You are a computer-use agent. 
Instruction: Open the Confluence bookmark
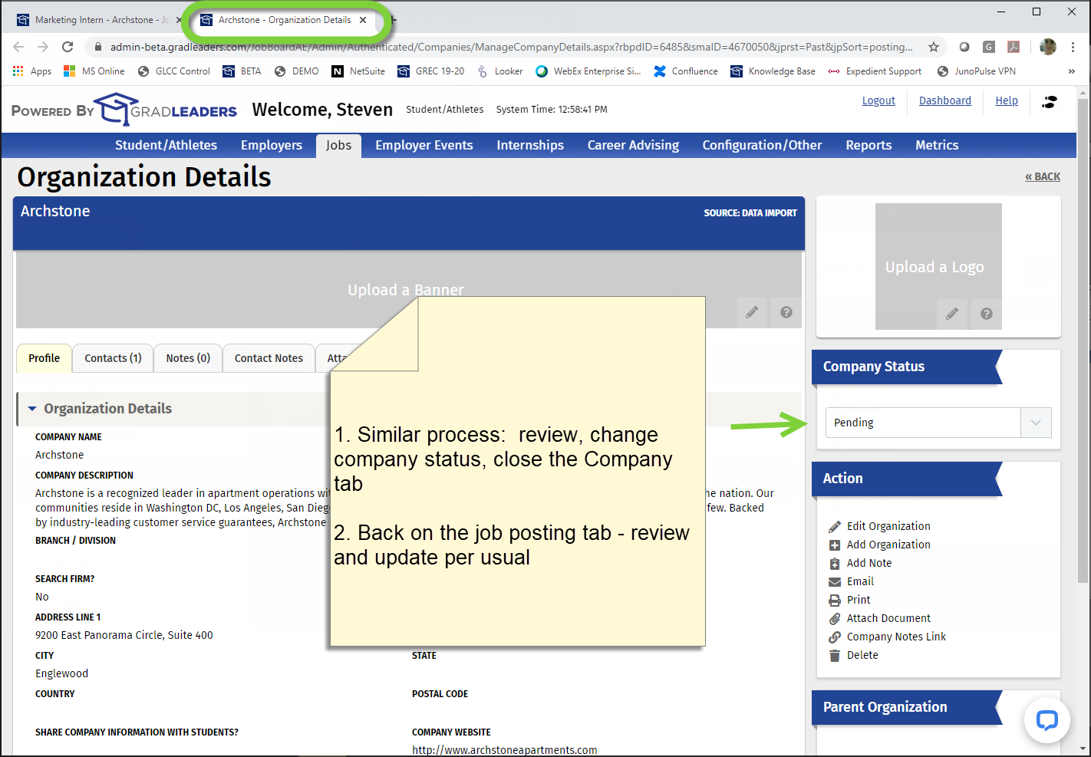click(686, 71)
